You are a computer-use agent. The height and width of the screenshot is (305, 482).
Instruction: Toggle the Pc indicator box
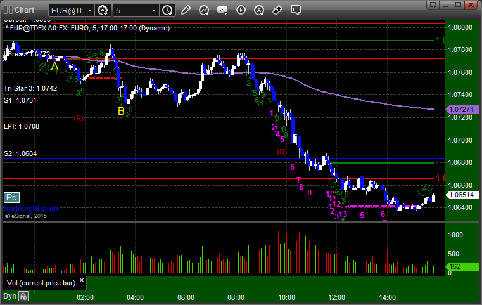click(11, 198)
